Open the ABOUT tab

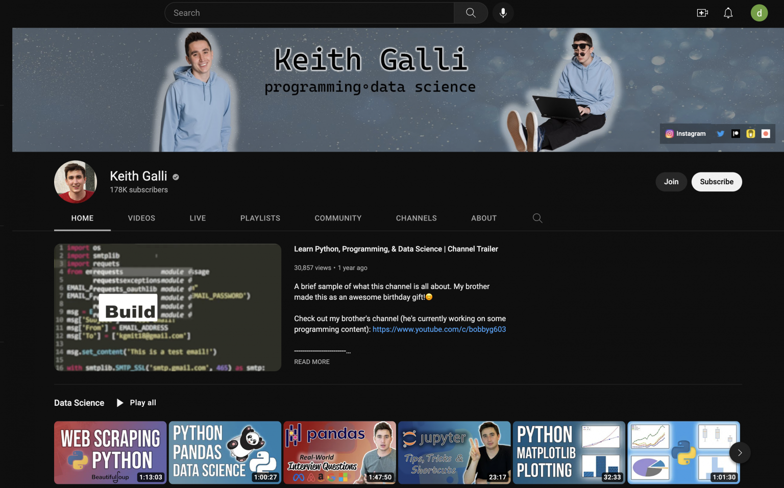483,218
